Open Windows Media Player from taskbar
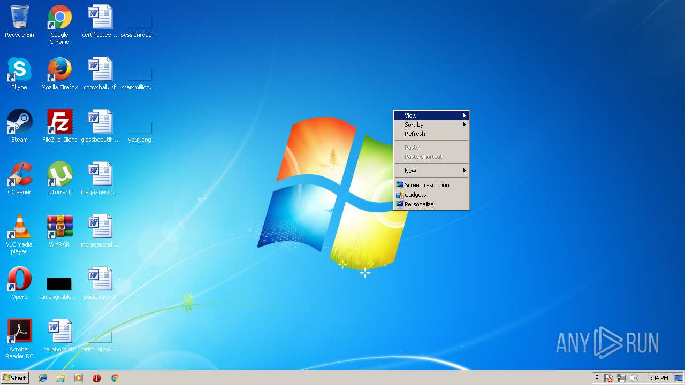685x385 pixels. (79, 378)
